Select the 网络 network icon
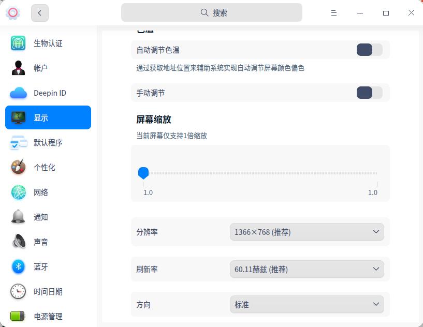423x327 pixels. point(18,192)
